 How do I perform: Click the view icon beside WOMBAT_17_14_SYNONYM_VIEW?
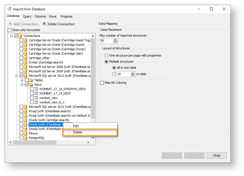point(36,89)
